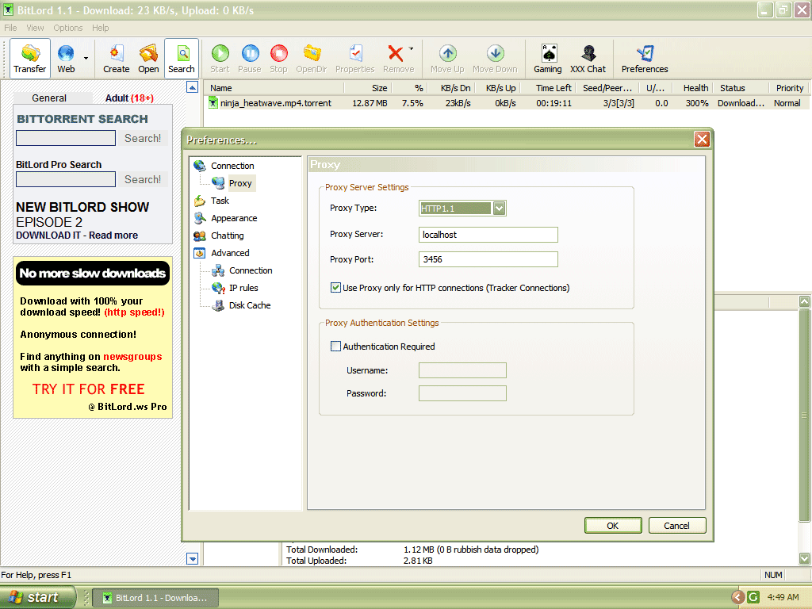Screen dimensions: 812x609
Task: Select IP rules in Preferences tree
Action: click(x=243, y=288)
